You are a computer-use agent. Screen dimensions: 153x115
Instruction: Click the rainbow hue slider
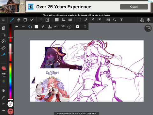click(10, 81)
